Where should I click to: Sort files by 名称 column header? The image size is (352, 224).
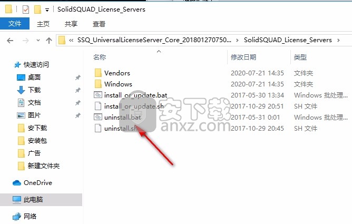(100, 57)
